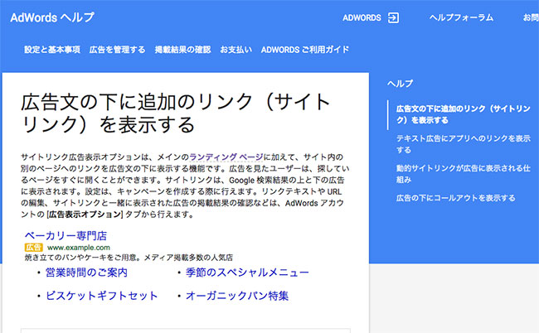539x333 pixels.
Task: Open the 掲載結果の確認 menu item
Action: tap(182, 50)
